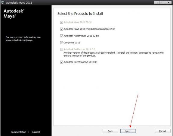This screenshot has height=136, width=173.
Task: Click the Autodesk DirectConnect 2010 R1 label text
Action: (80, 62)
